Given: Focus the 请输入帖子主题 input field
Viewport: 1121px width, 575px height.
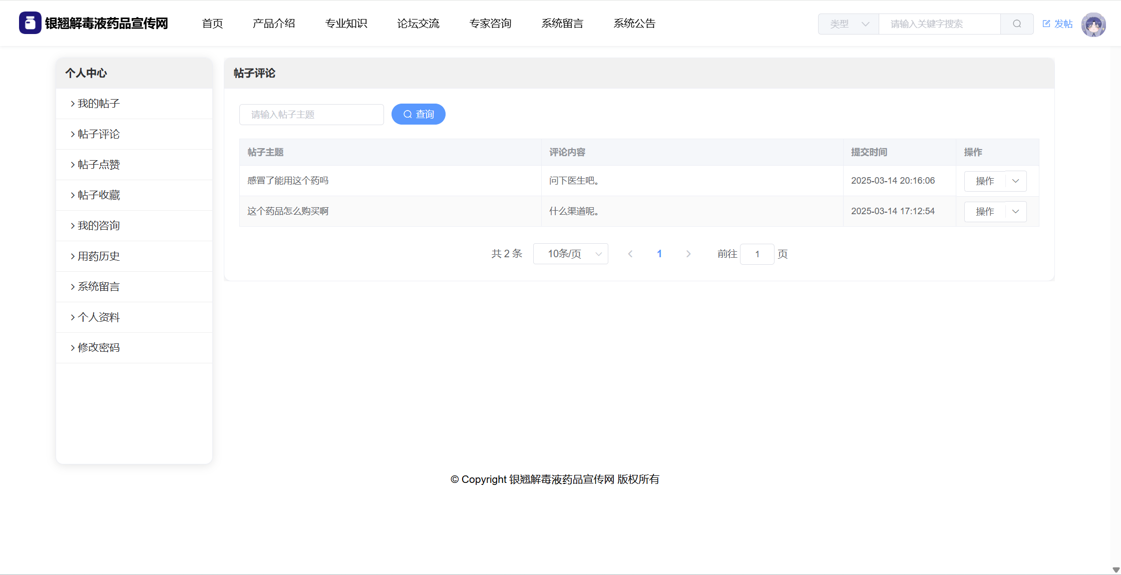Looking at the screenshot, I should 311,115.
